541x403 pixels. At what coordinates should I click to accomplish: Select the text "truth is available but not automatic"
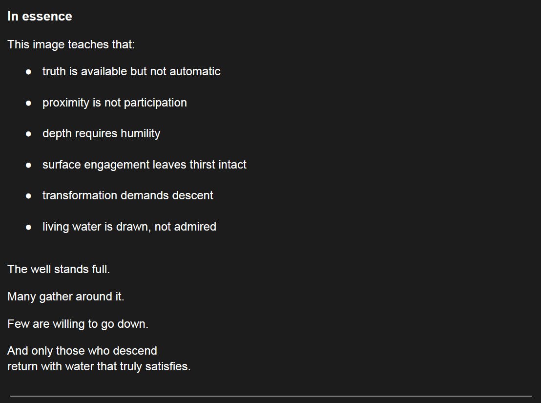pyautogui.click(x=131, y=71)
